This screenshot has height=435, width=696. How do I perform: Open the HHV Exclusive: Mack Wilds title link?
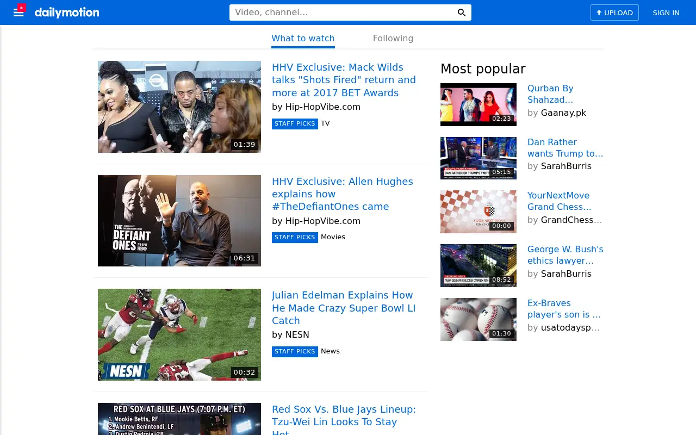[344, 80]
